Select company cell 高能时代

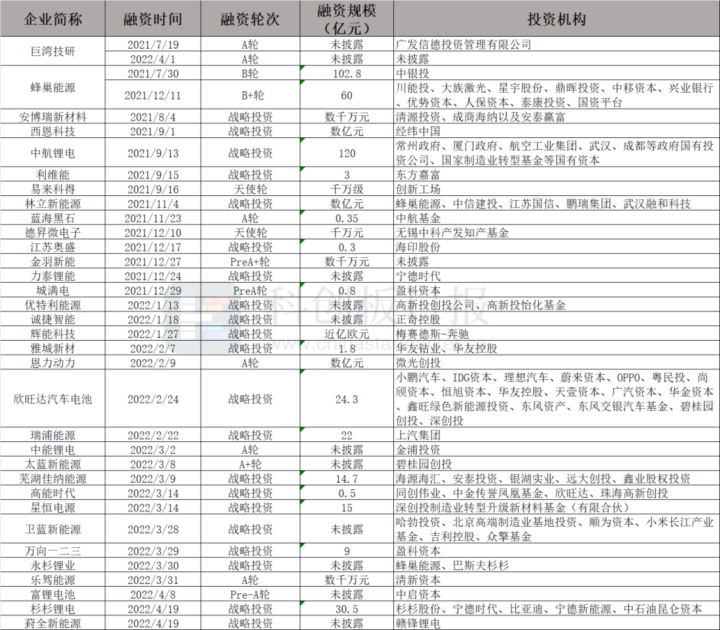pos(53,493)
